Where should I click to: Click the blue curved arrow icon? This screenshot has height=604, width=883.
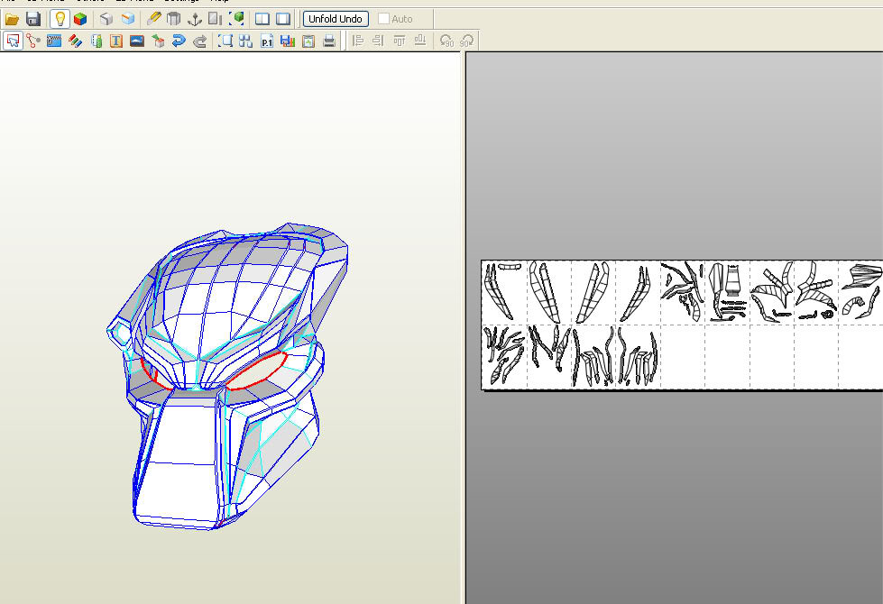click(x=179, y=41)
